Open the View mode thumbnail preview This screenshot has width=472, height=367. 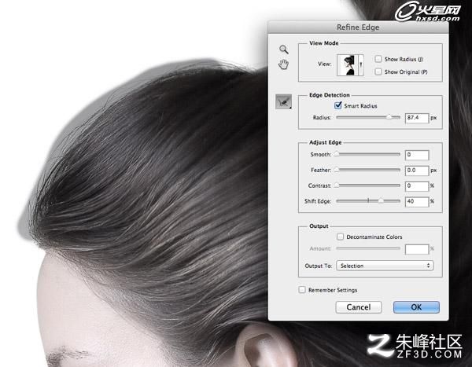[x=346, y=65]
